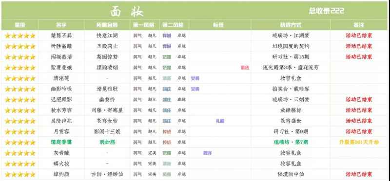Click the star icons beside 绰约颜
Screen dimensions: 390x181
[x=20, y=175]
